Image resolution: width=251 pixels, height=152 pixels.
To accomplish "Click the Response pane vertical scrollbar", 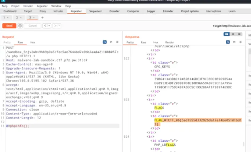I will coord(244,144).
